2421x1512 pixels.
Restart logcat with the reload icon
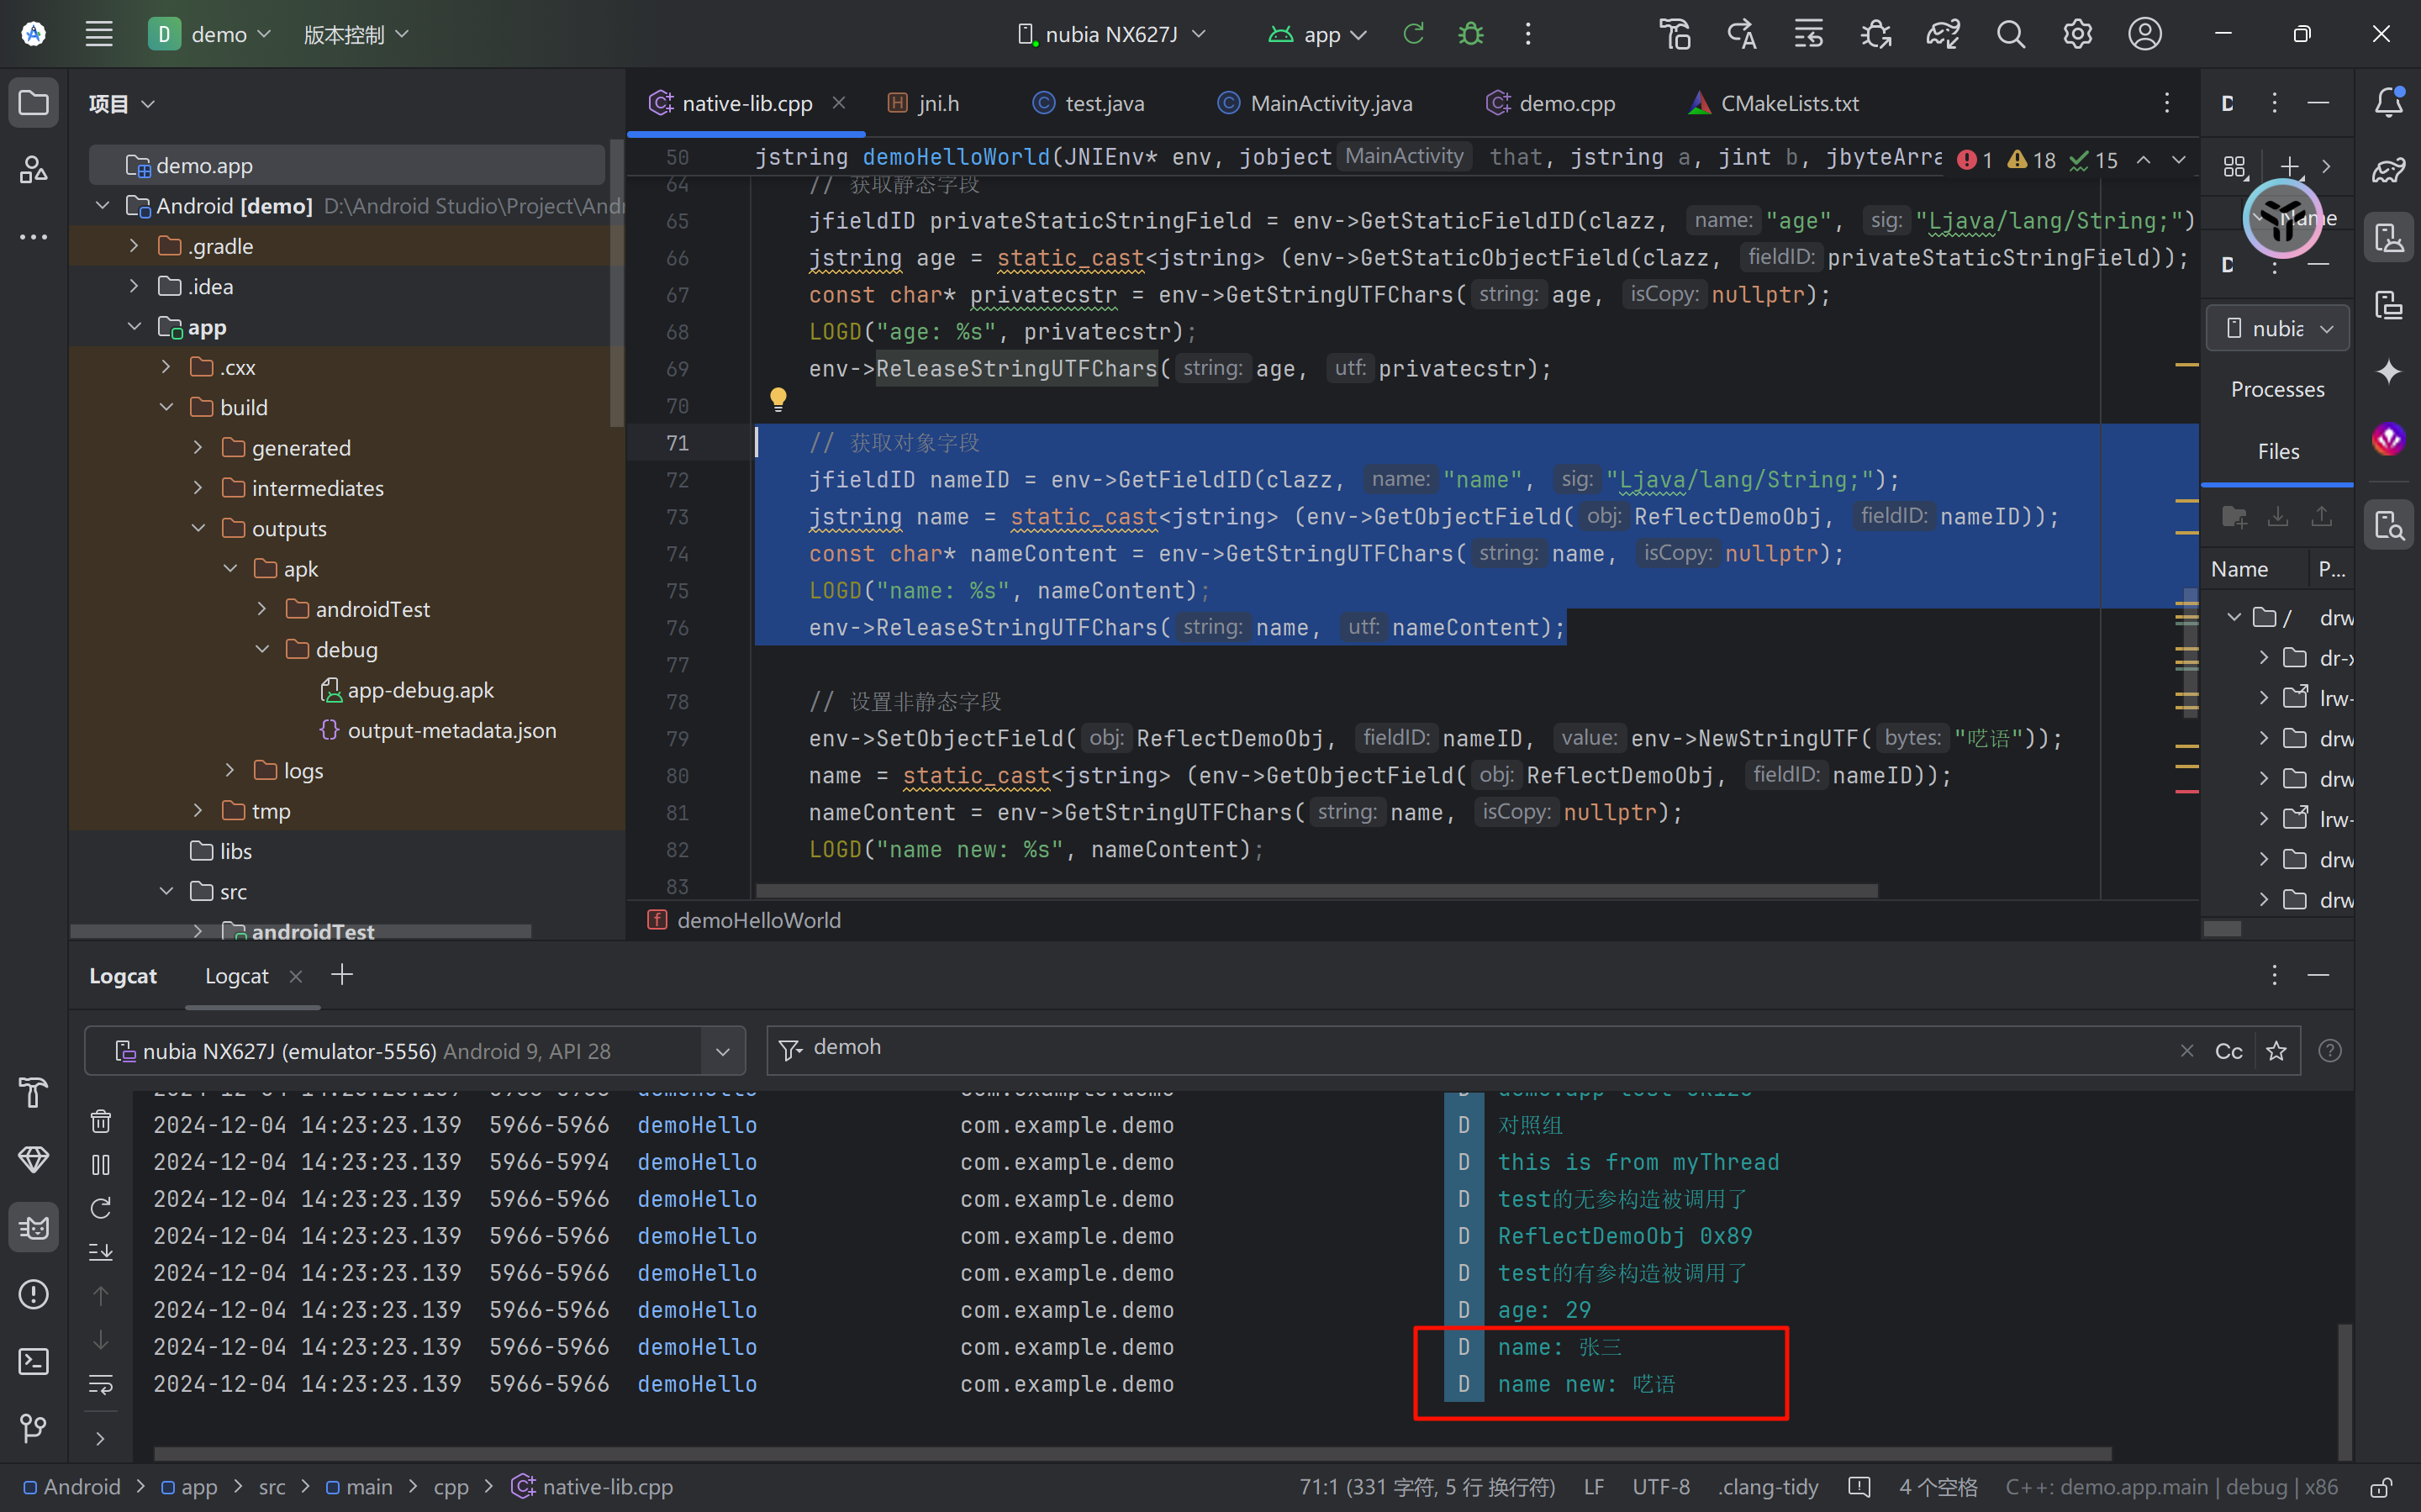pyautogui.click(x=101, y=1208)
